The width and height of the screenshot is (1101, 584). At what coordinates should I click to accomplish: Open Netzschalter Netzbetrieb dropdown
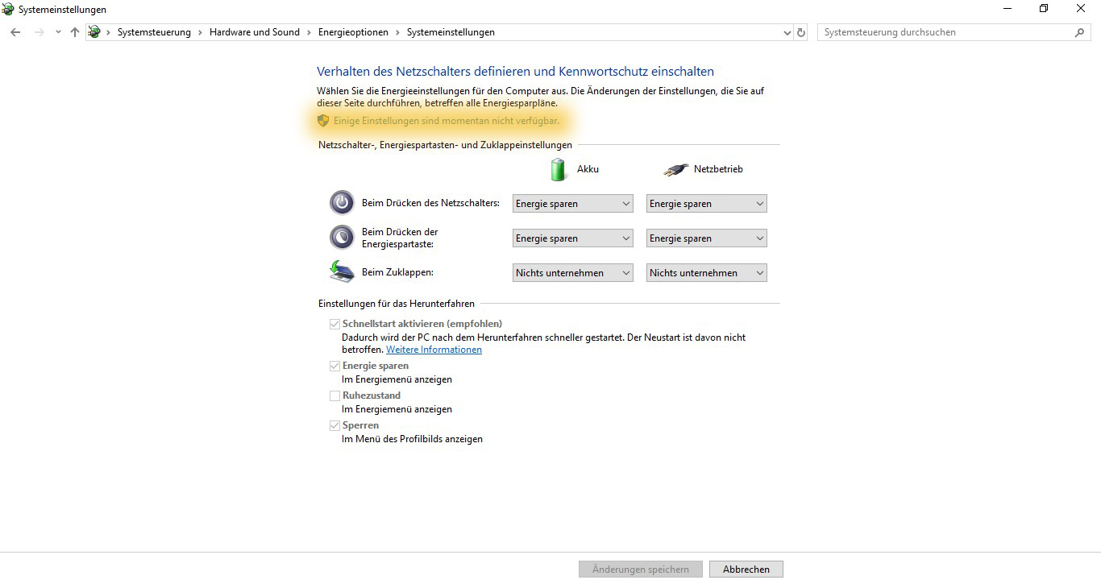click(x=707, y=204)
